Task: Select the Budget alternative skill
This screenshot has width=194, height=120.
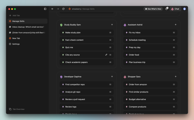Action: 150,99
